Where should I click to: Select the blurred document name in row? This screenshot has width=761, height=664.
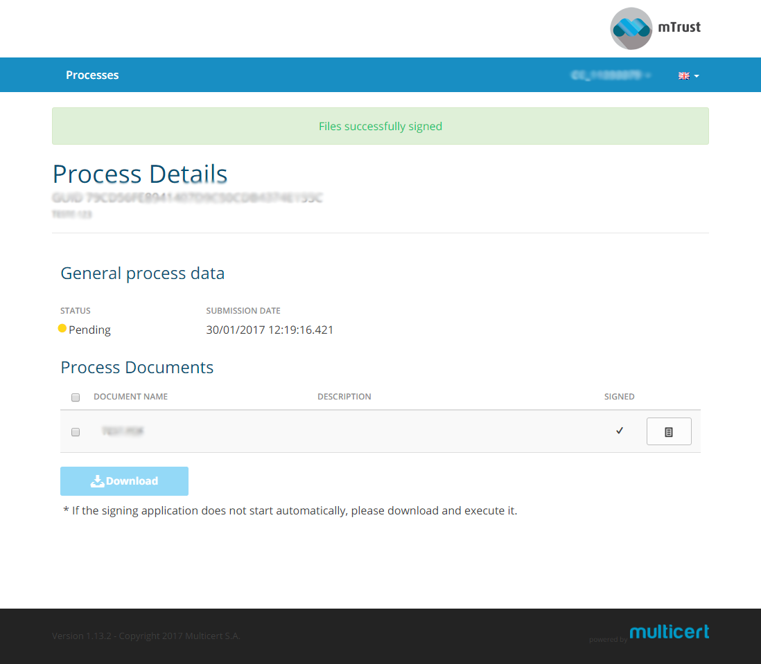click(122, 431)
